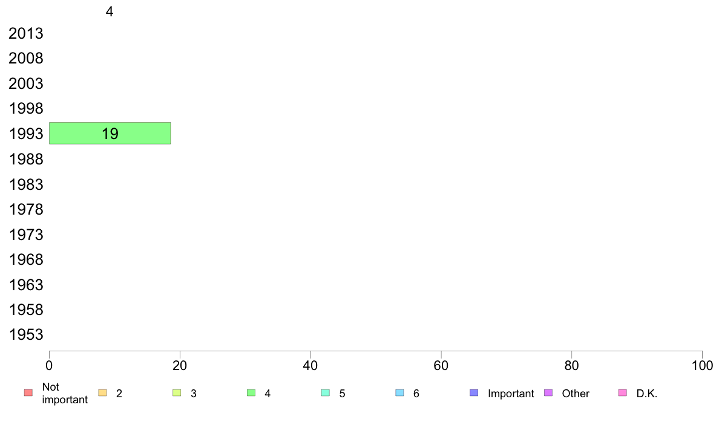Click the purple 'Other' legend swatch
The width and height of the screenshot is (719, 445).
pos(548,393)
